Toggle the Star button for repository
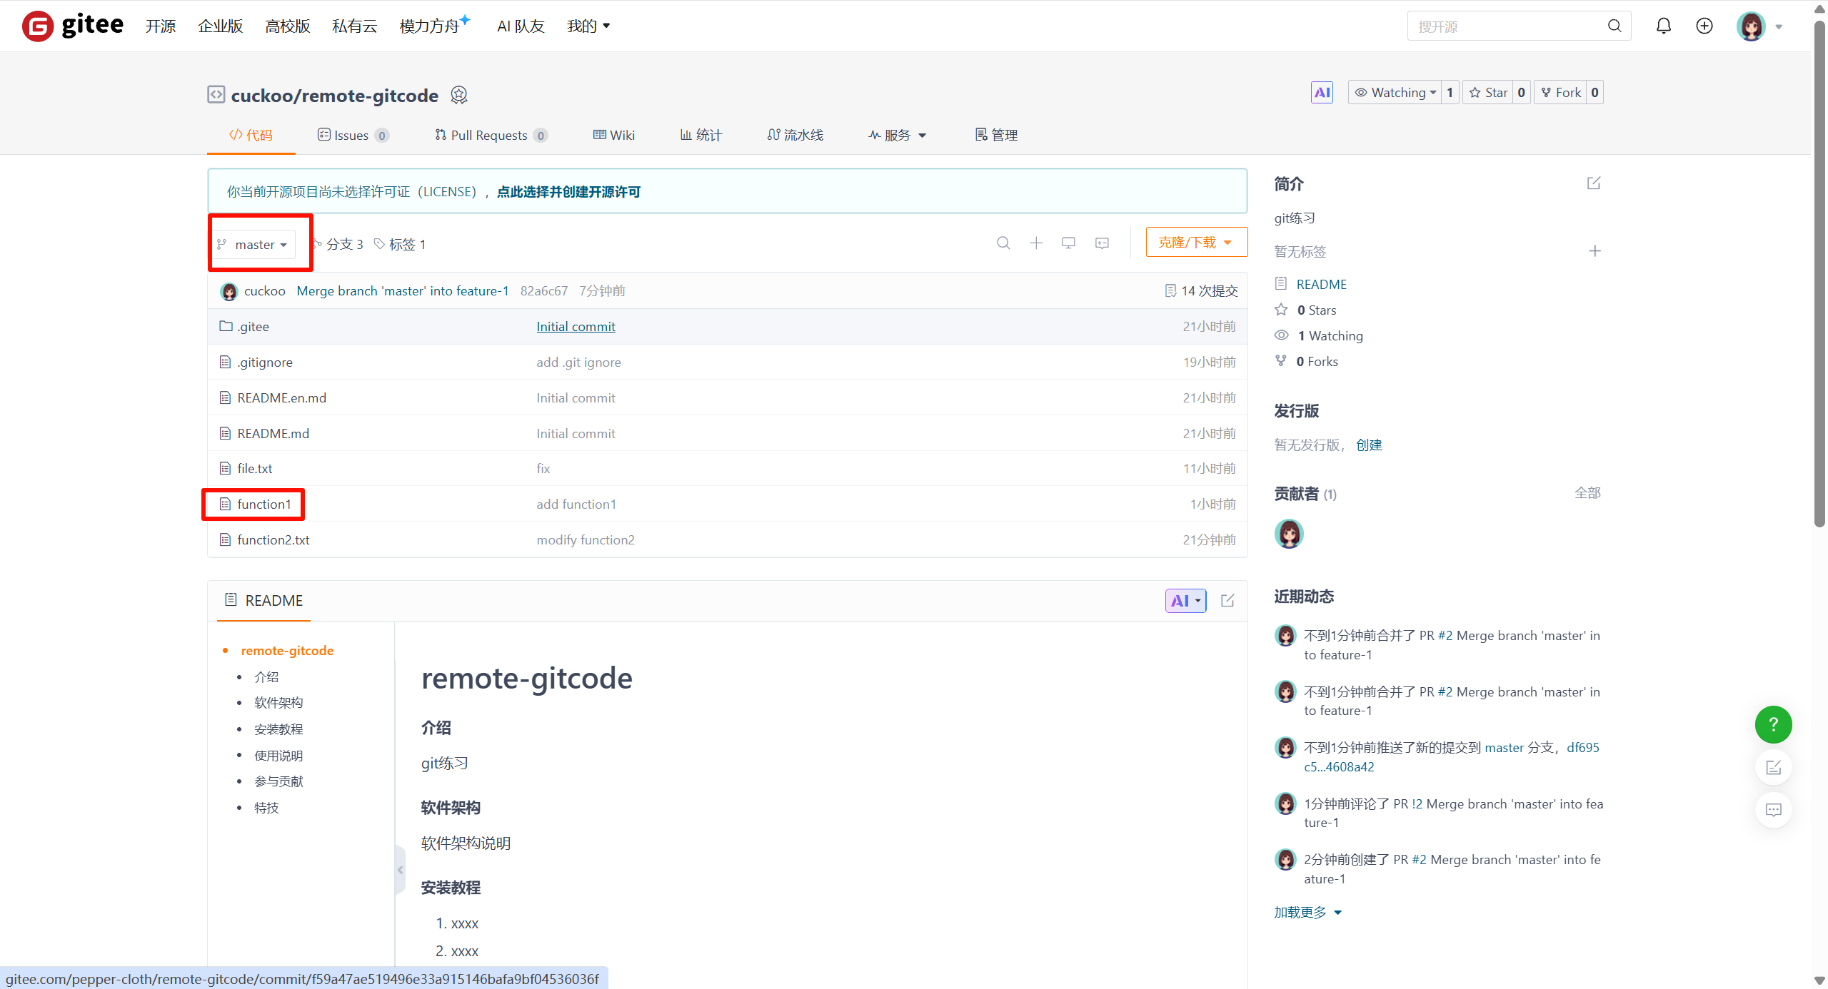The height and width of the screenshot is (989, 1828). click(1488, 93)
